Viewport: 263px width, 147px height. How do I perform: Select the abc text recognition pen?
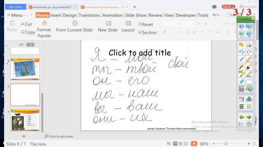tap(242, 74)
